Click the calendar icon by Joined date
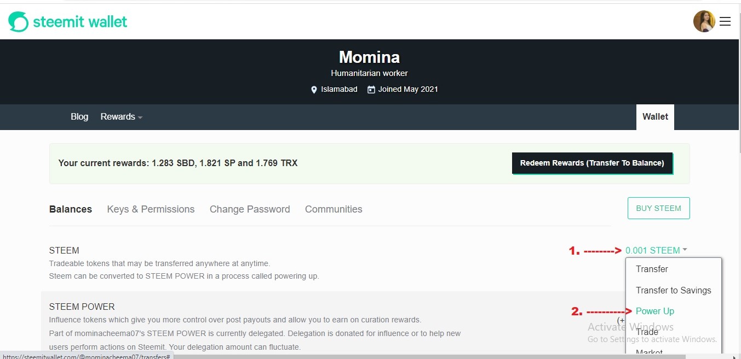Viewport: 741px width, 359px height. 371,90
